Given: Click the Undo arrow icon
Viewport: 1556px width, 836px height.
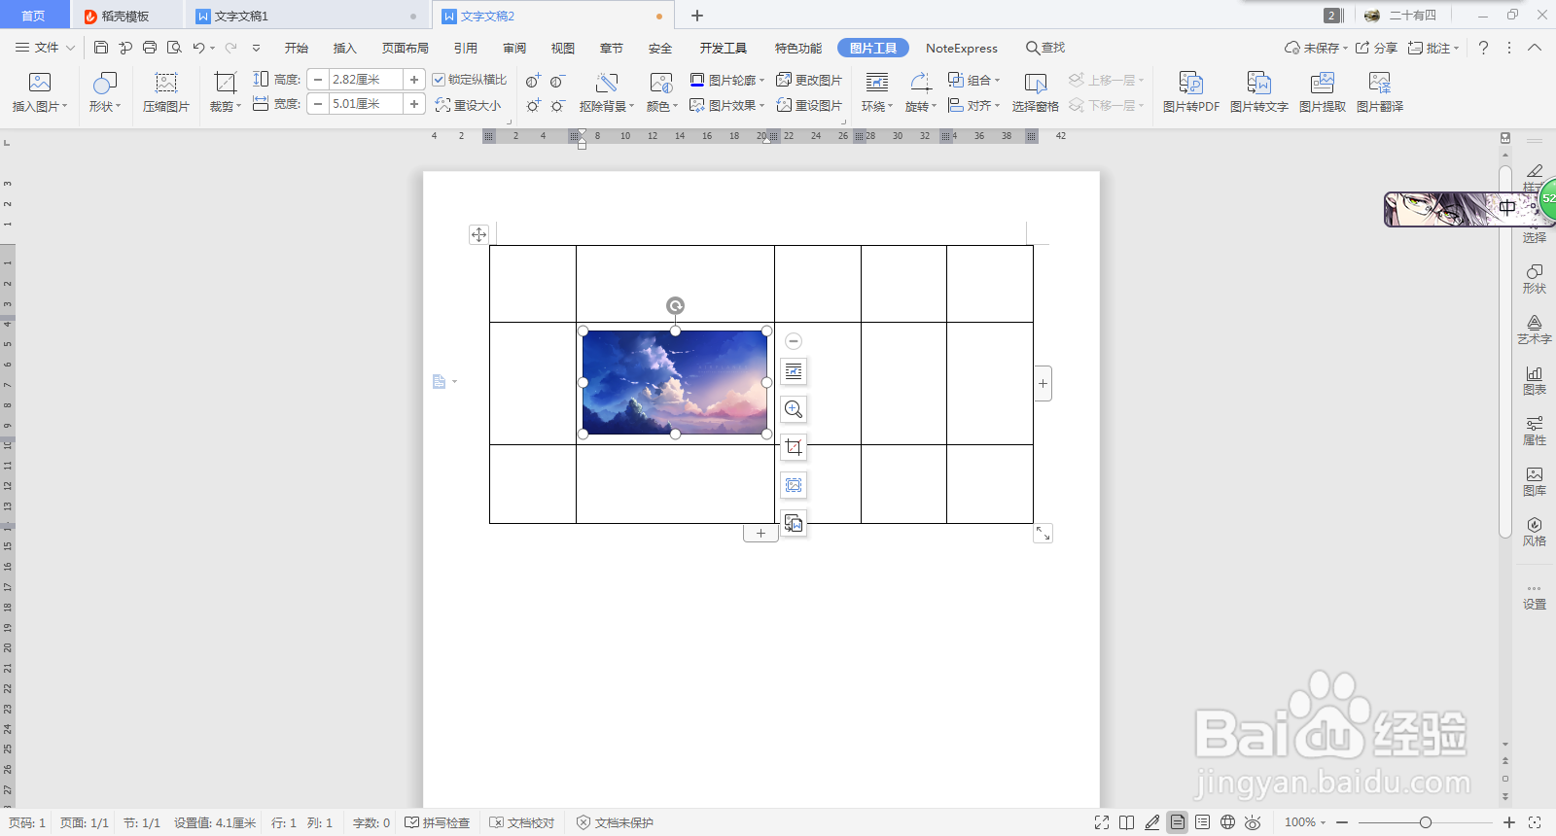Looking at the screenshot, I should tap(198, 48).
